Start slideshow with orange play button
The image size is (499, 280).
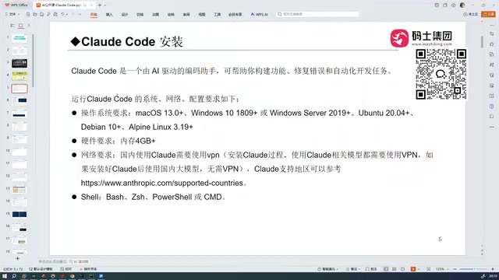tap(413, 269)
